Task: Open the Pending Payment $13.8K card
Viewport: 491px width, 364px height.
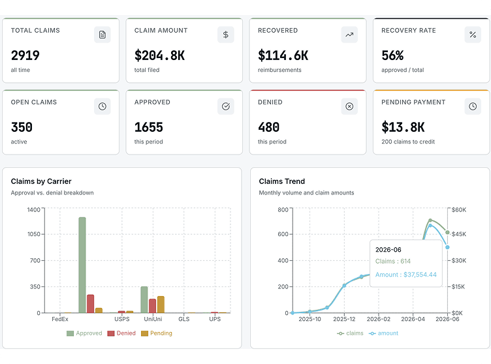Action: pyautogui.click(x=431, y=123)
